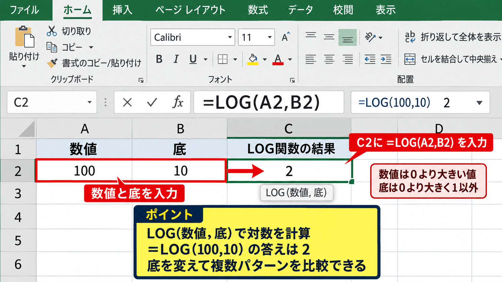Open the Calibri font name dropdown
Screen dimensions: 502x282
click(230, 37)
